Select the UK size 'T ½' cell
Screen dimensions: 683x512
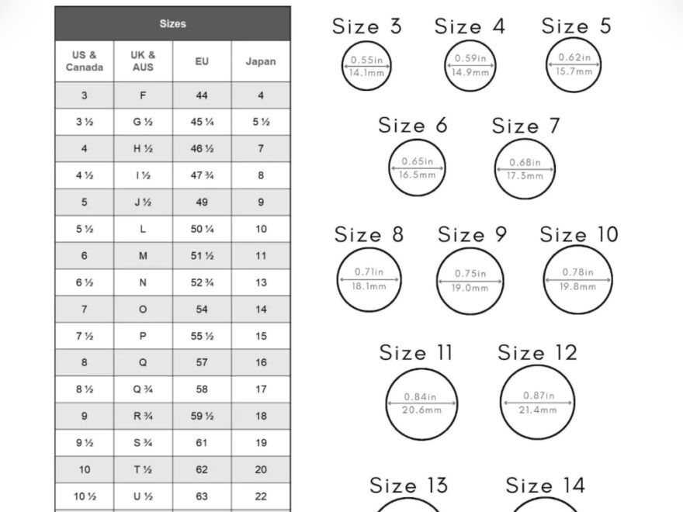(x=143, y=469)
